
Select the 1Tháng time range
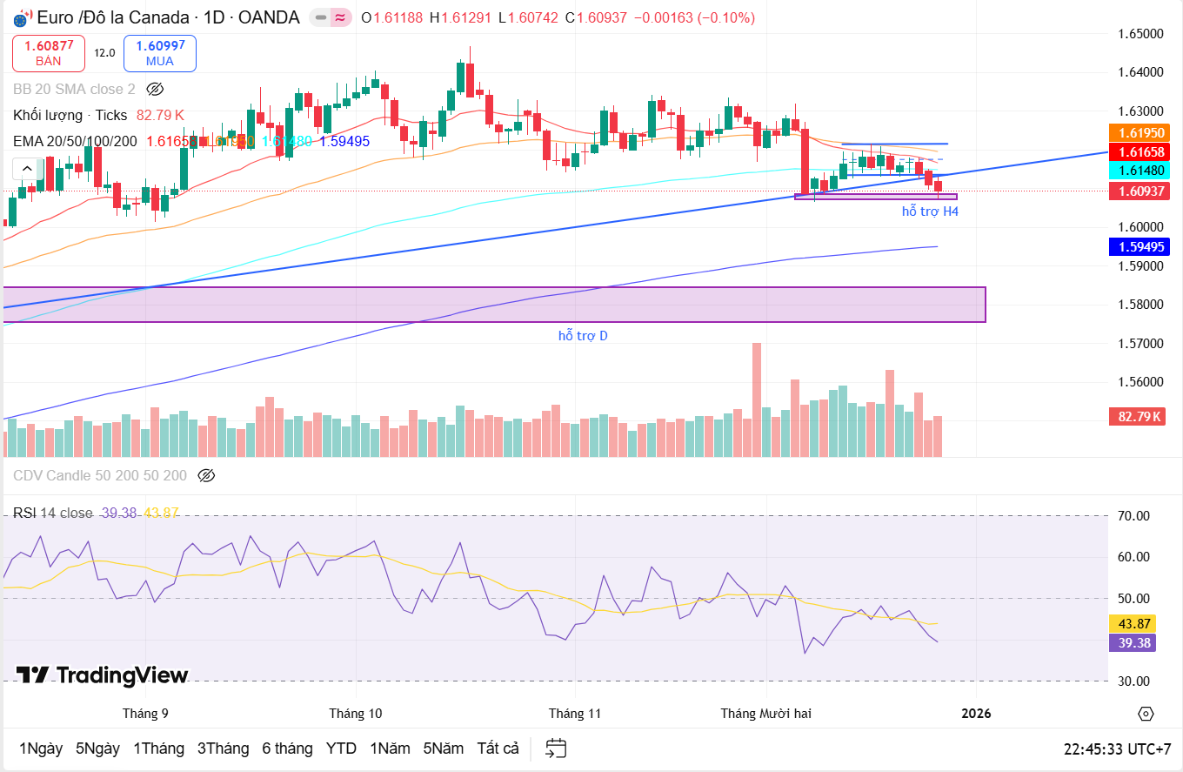pos(158,749)
